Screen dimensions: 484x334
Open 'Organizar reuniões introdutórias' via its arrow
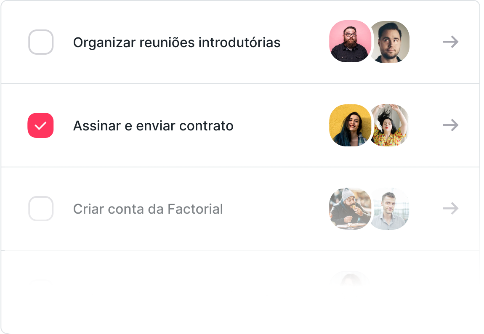click(450, 42)
